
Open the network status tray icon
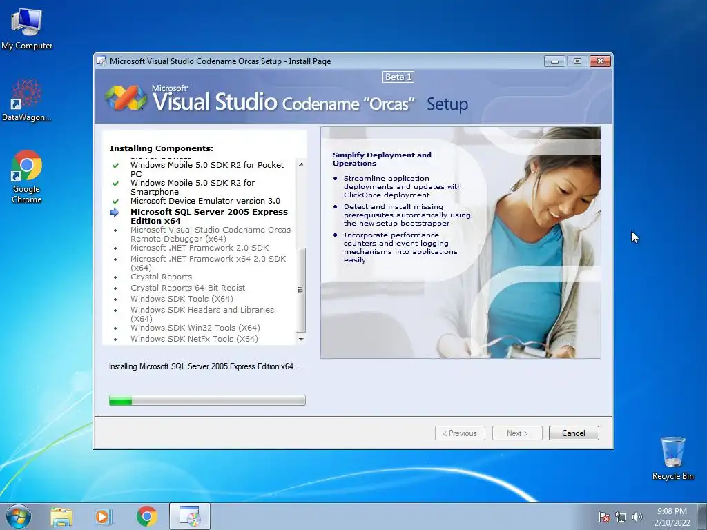pyautogui.click(x=621, y=517)
